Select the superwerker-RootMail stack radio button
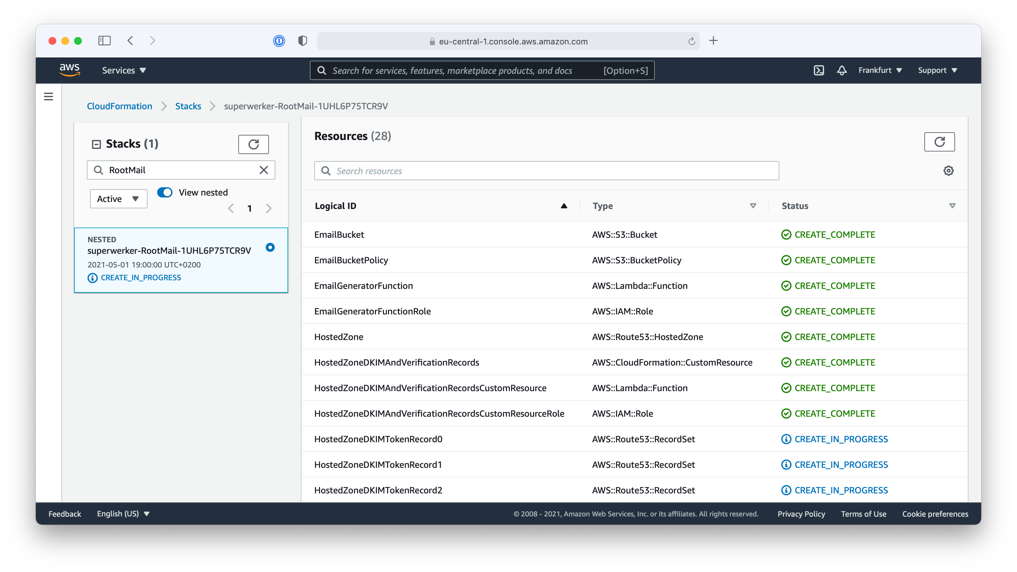 270,247
